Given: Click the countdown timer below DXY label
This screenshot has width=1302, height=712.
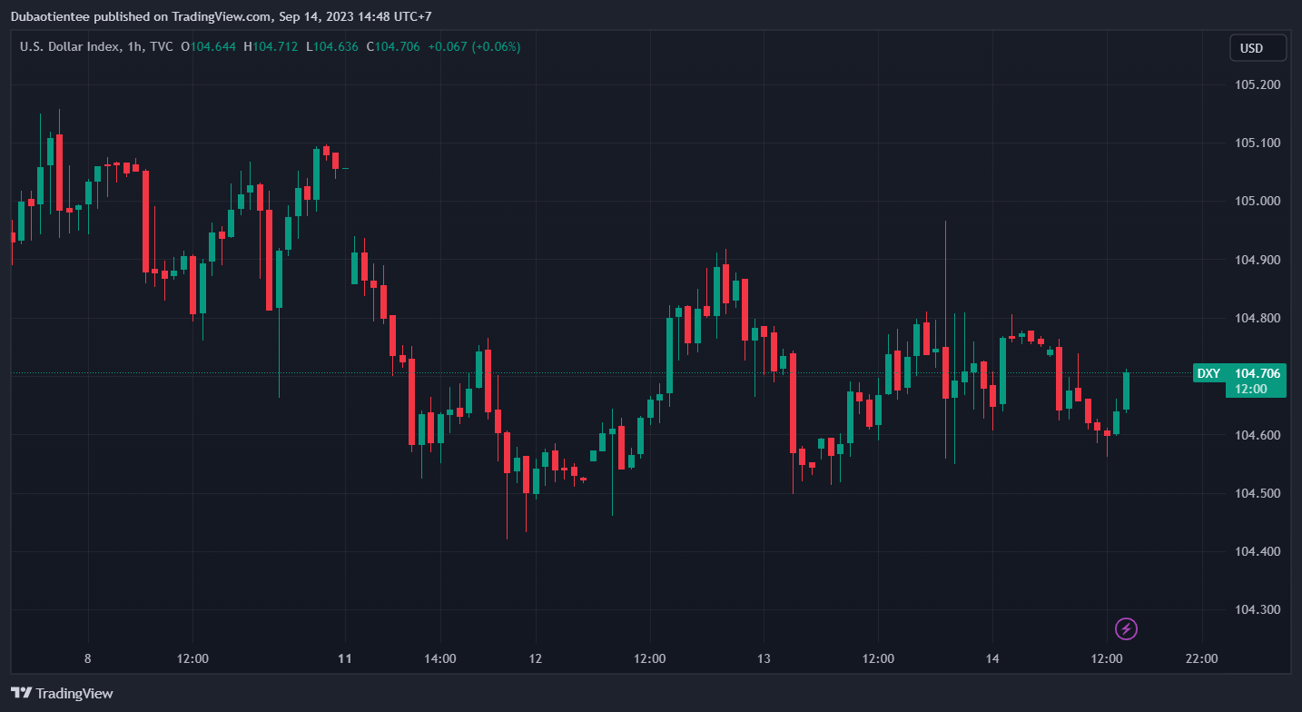Looking at the screenshot, I should point(1253,389).
